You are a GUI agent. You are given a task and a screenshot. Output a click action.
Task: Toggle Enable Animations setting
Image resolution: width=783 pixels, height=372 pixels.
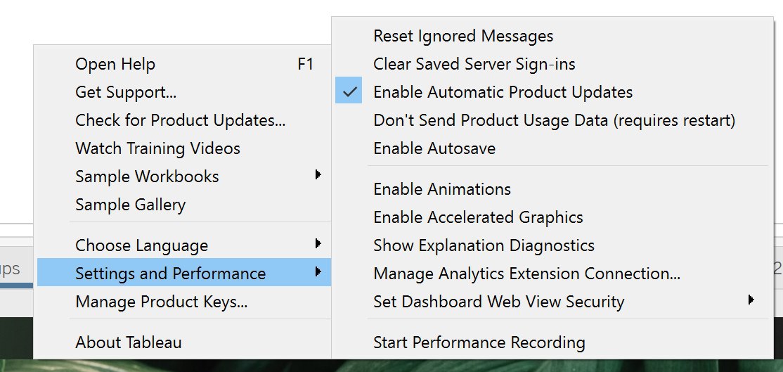552,189
